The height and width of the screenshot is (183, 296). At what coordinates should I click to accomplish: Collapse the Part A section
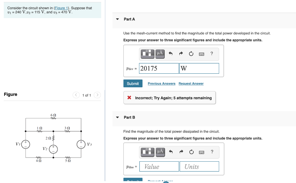click(117, 19)
